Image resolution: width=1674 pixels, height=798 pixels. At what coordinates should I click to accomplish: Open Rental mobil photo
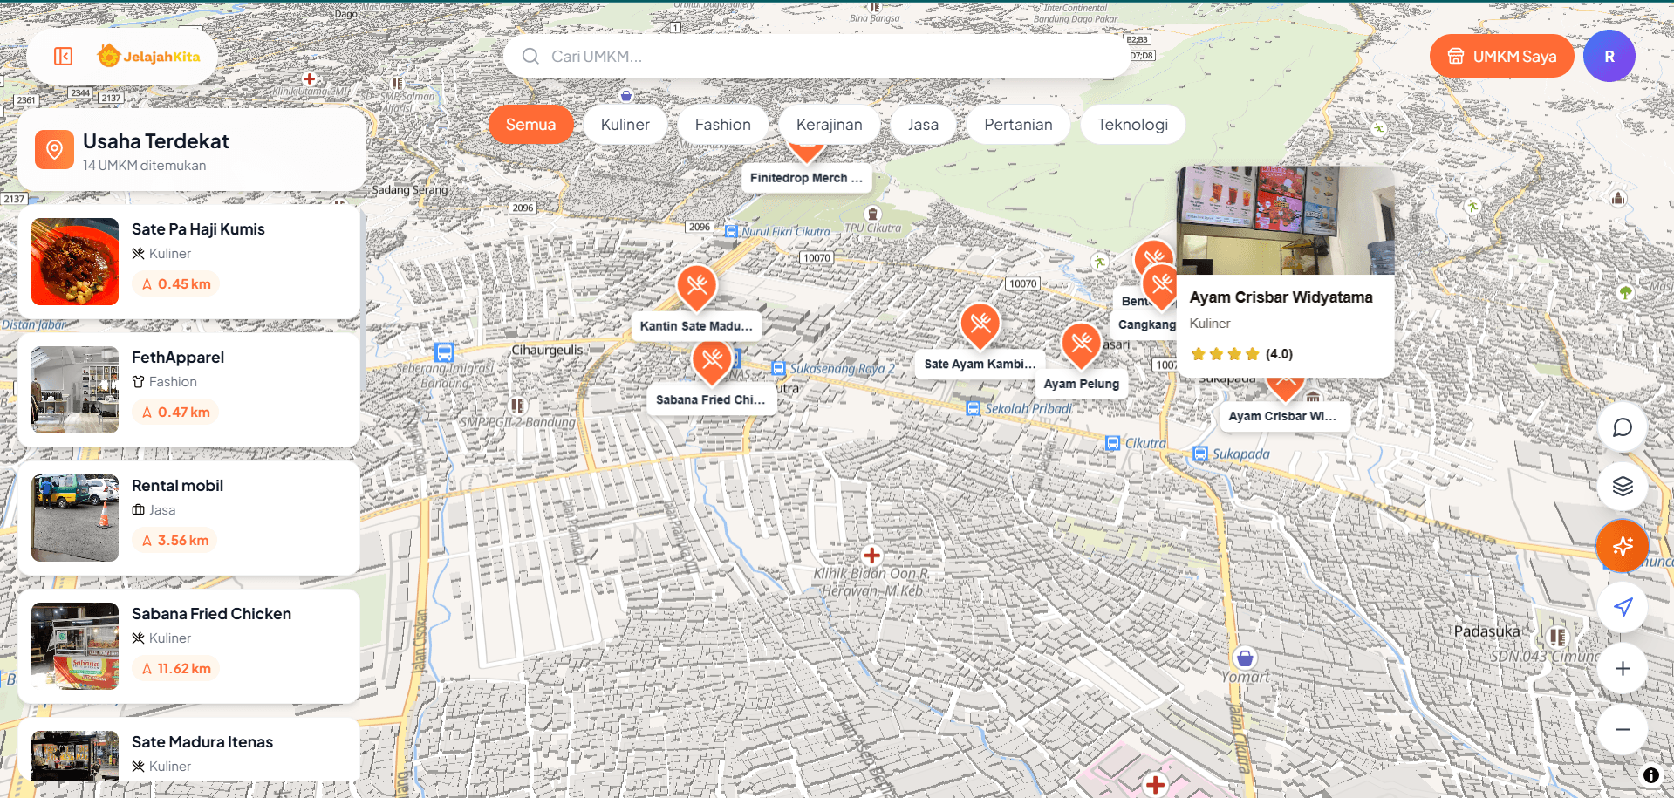point(75,518)
